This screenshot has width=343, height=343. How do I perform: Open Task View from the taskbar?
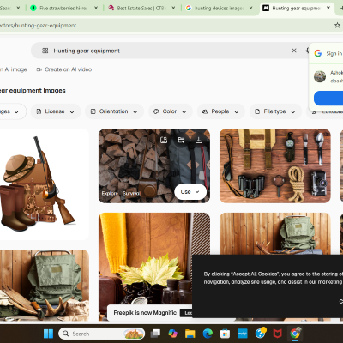[x=156, y=334]
